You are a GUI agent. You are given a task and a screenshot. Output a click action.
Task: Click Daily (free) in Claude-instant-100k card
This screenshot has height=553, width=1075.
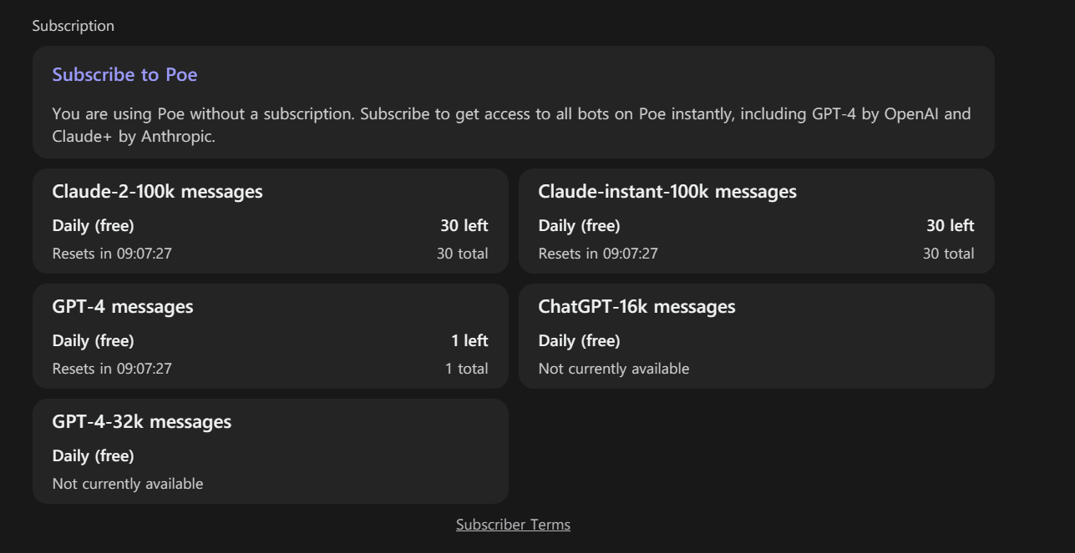click(579, 226)
